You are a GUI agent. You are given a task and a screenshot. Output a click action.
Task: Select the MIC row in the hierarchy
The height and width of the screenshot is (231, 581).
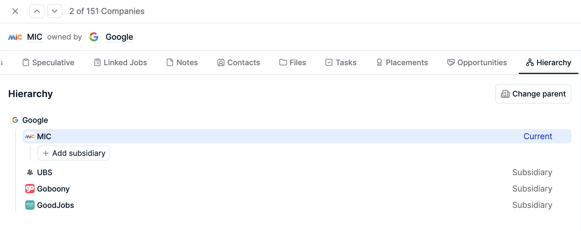pos(297,136)
